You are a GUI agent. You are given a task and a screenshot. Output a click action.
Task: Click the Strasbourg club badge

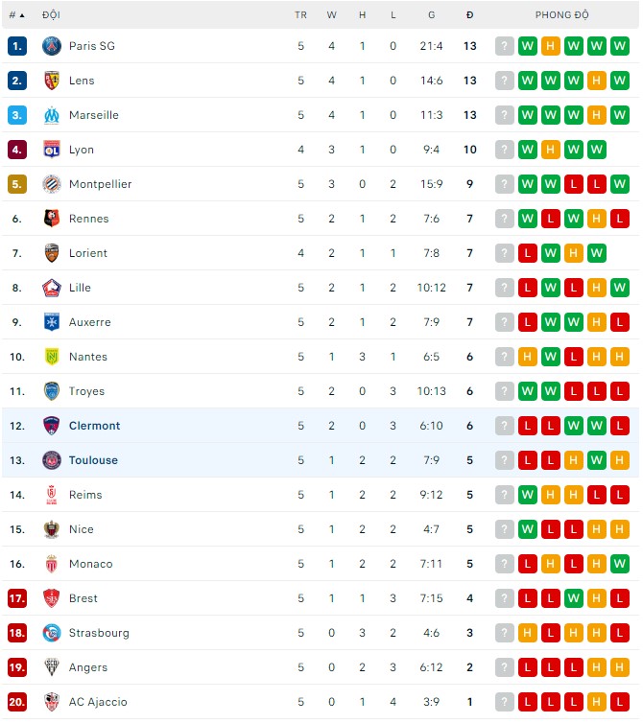[x=52, y=633]
